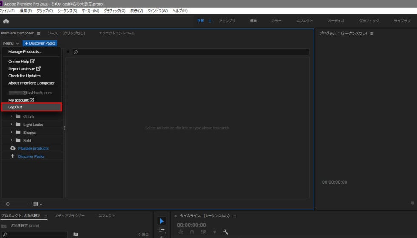This screenshot has width=417, height=238.
Task: Open the Menu dropdown in Premiere Composer
Action: coord(11,43)
